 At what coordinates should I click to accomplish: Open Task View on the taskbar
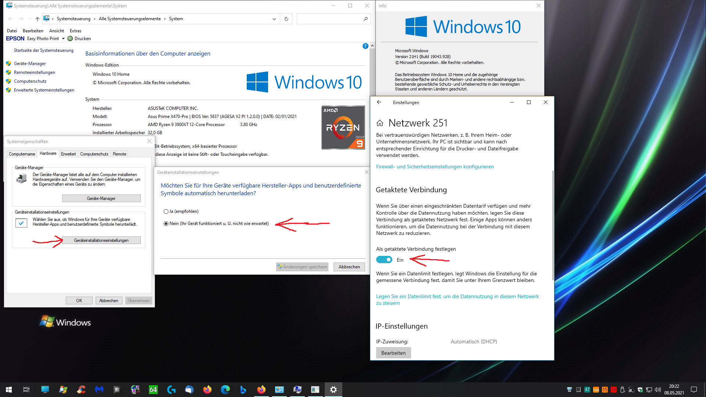pos(26,390)
